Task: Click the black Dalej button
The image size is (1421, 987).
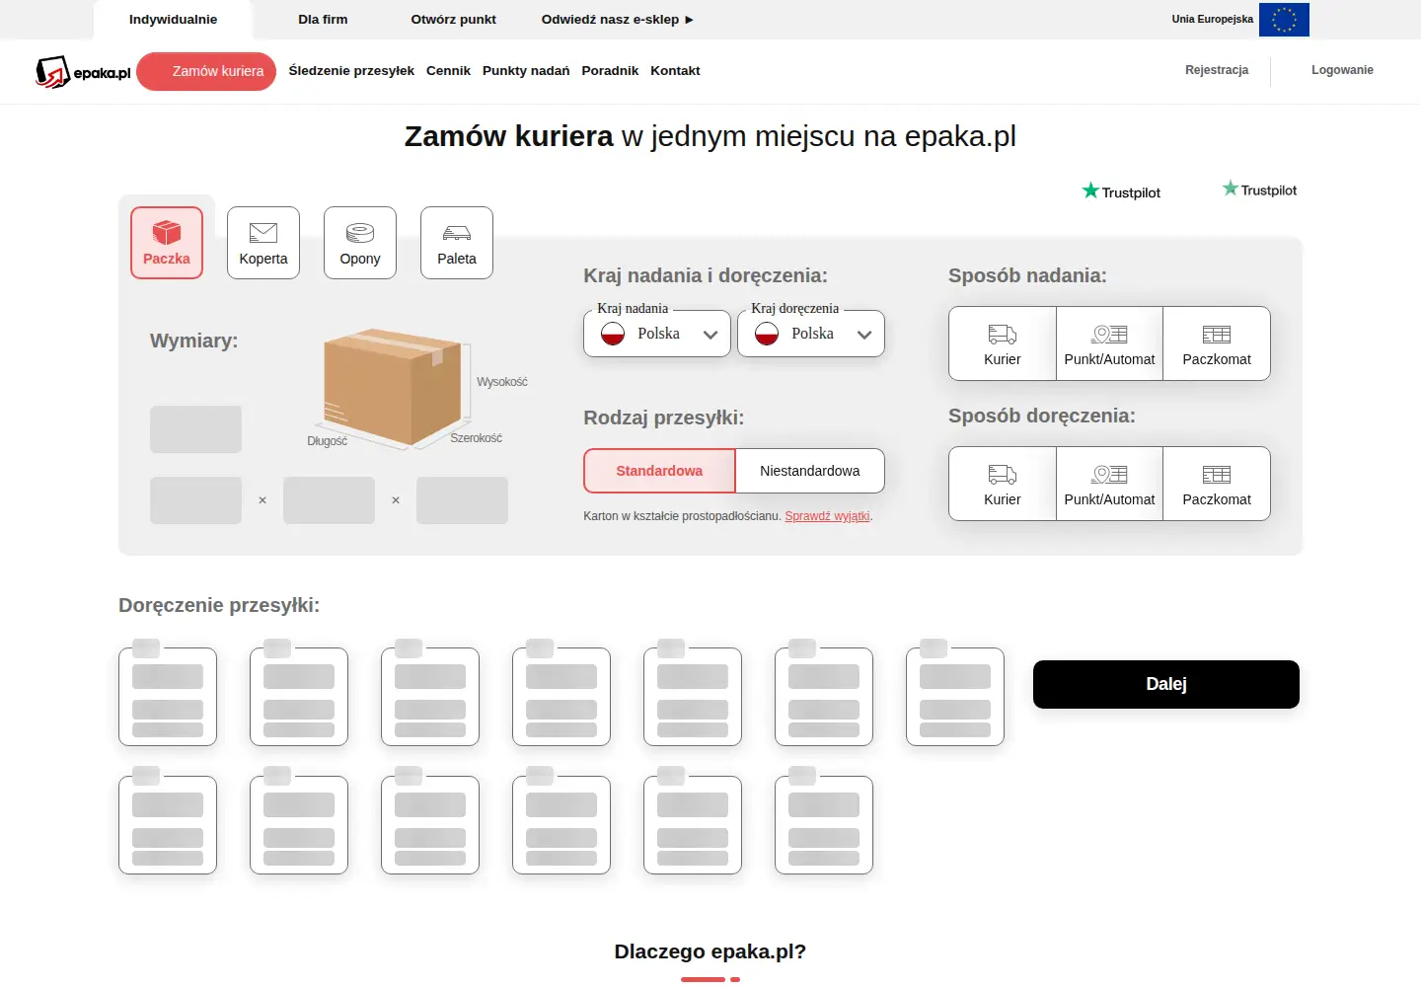Action: [x=1166, y=684]
